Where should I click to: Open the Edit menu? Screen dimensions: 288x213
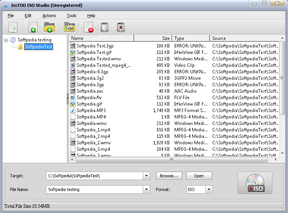28,16
